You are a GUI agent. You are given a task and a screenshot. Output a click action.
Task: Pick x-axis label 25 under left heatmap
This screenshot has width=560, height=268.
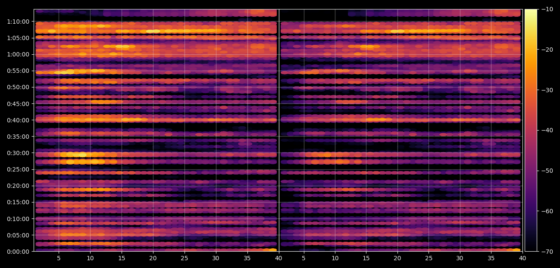point(185,259)
